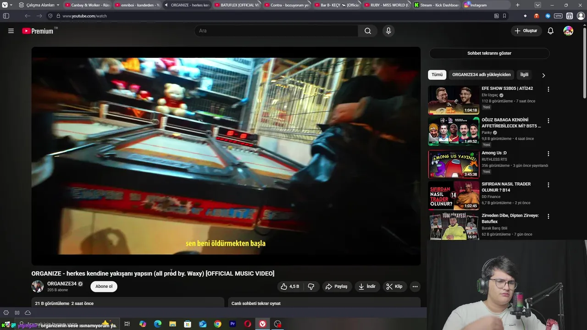Viewport: 587px width, 330px height.
Task: Toggle the Vivaldi side panel icon
Action: pyautogui.click(x=6, y=16)
